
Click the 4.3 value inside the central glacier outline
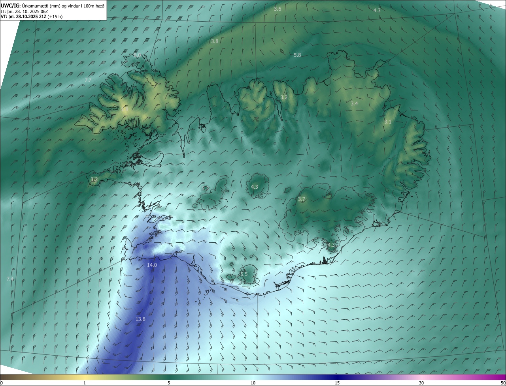[x=254, y=187]
